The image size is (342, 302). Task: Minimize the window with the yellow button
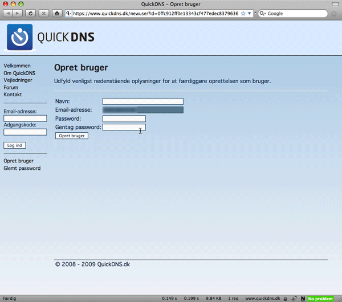(x=13, y=4)
